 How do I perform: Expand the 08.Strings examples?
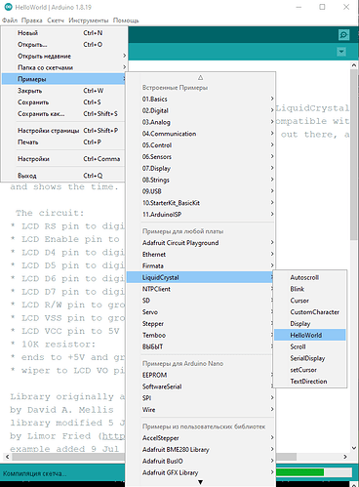click(x=201, y=180)
